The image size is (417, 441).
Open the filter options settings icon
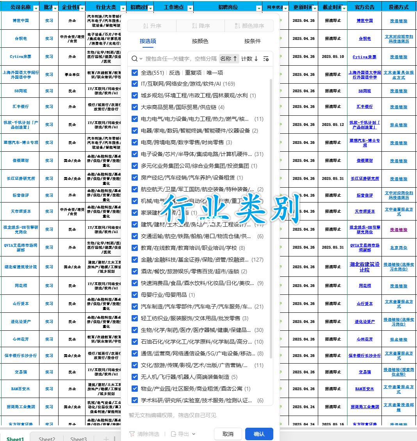tap(266, 59)
